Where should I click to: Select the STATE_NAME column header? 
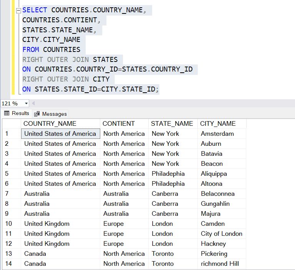pos(173,123)
